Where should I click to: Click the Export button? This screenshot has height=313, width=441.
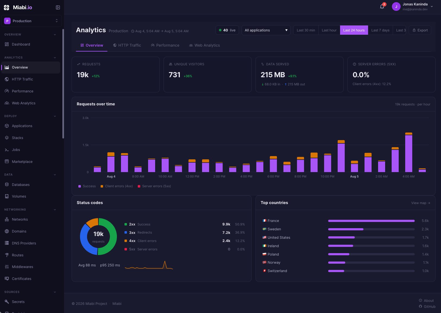coord(420,30)
